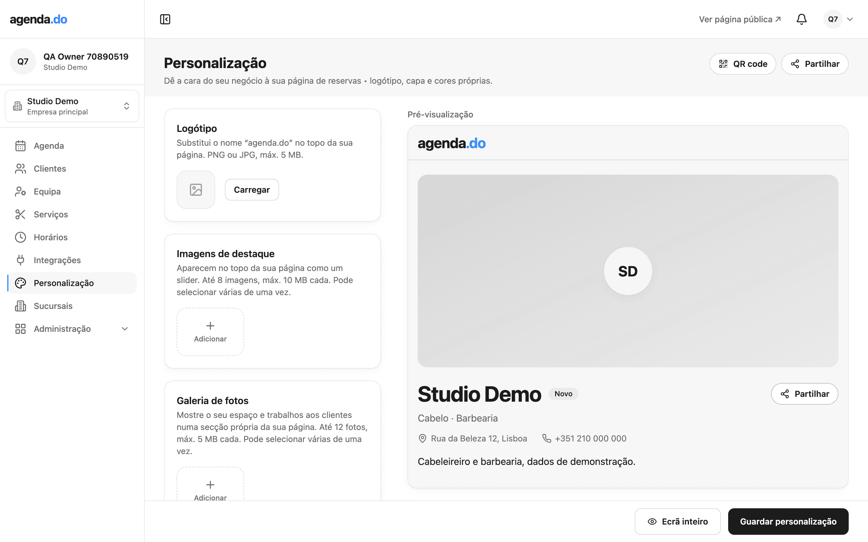Screen dimensions: 868x542
Task: Navigate to Serviços
Action: (x=72, y=214)
